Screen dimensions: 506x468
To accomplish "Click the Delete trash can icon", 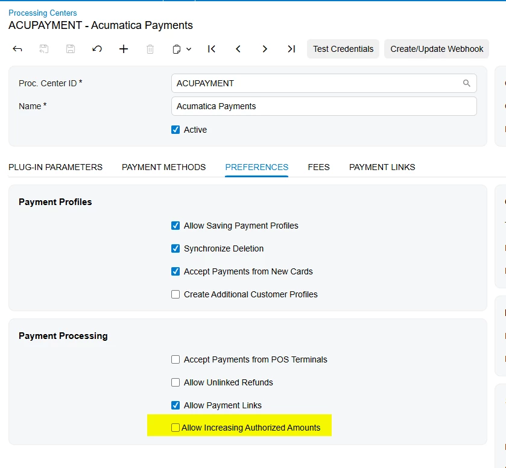I will tap(150, 49).
